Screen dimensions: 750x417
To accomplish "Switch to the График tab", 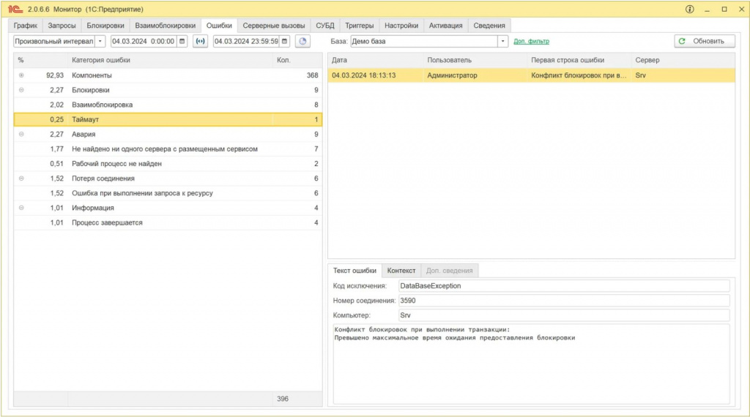I will [26, 26].
